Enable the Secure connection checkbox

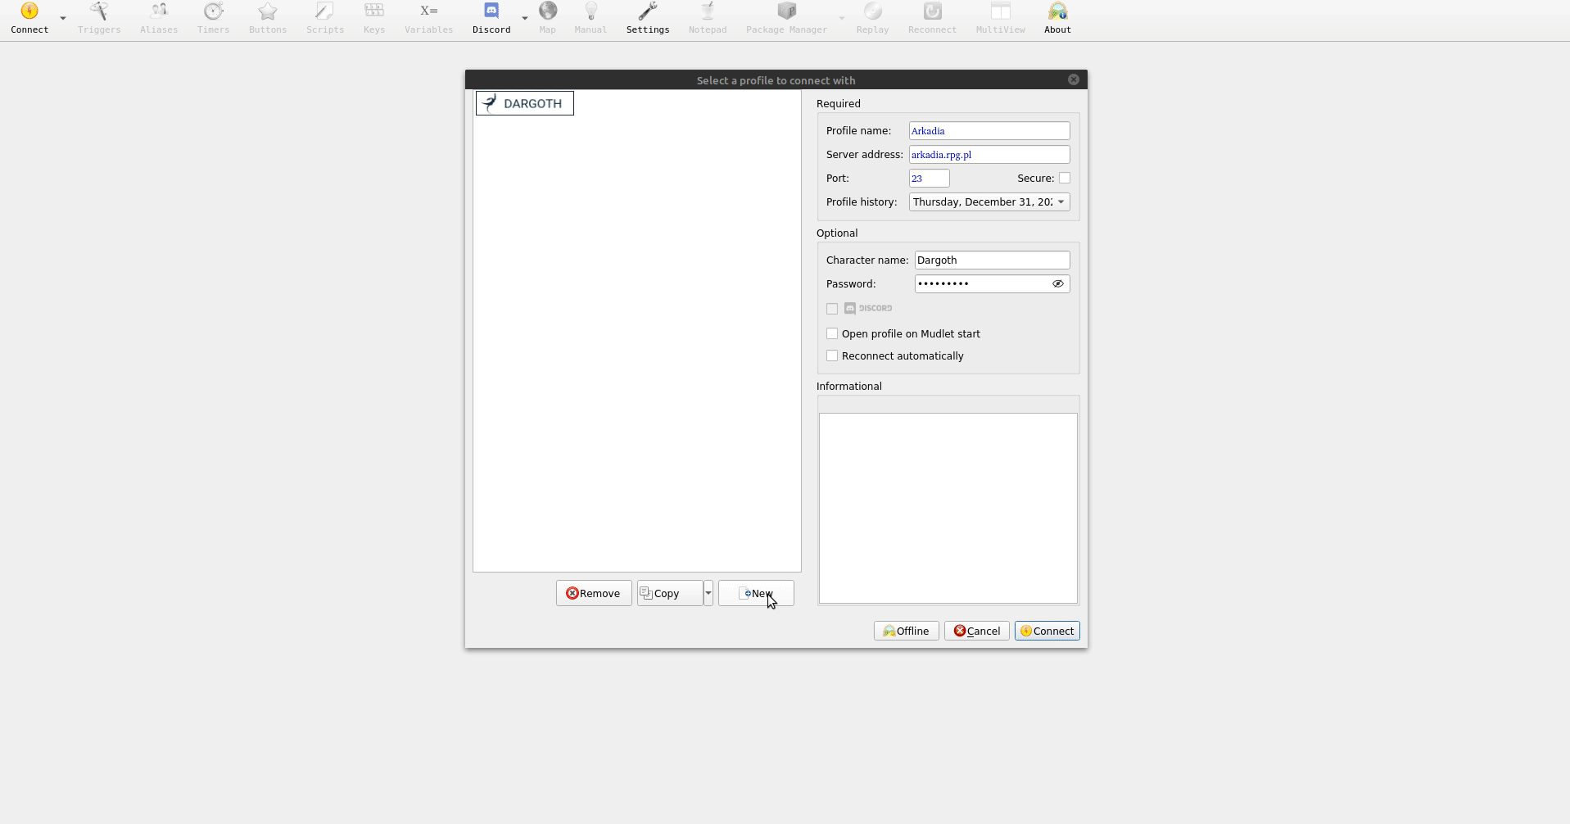pos(1065,178)
